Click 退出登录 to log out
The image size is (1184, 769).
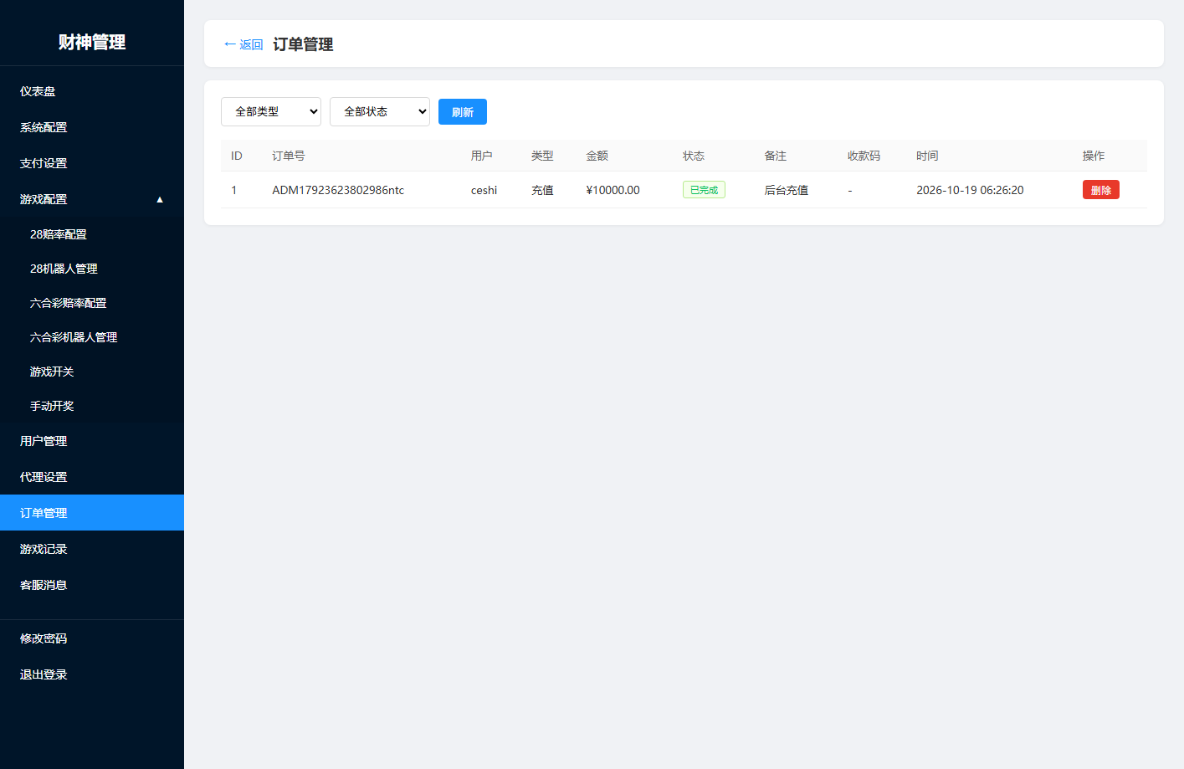click(x=92, y=674)
